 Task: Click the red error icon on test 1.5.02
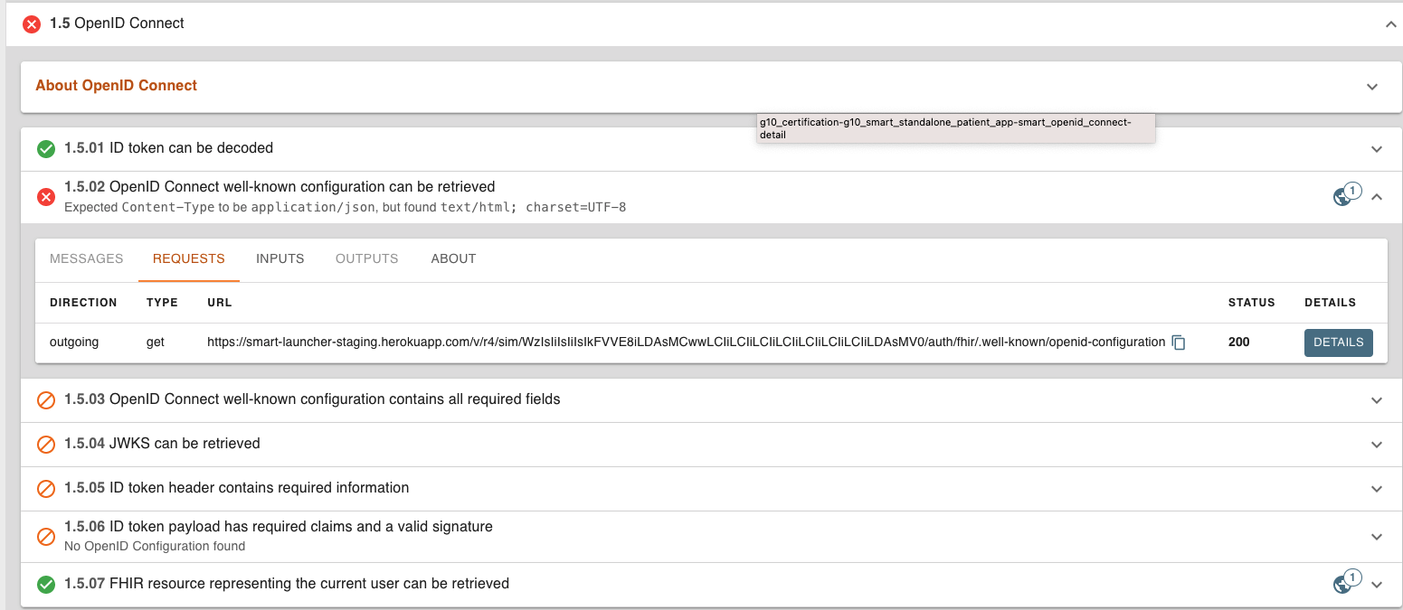pos(46,197)
